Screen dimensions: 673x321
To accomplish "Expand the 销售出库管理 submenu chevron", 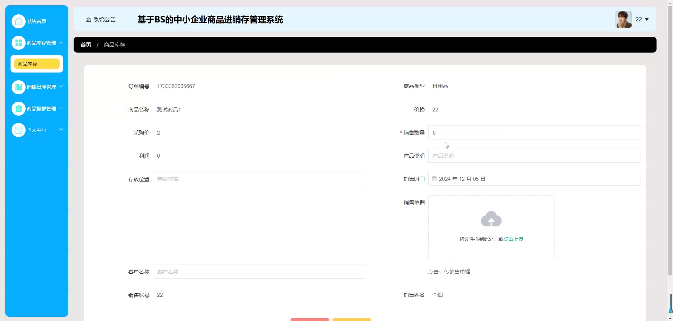I will point(61,87).
